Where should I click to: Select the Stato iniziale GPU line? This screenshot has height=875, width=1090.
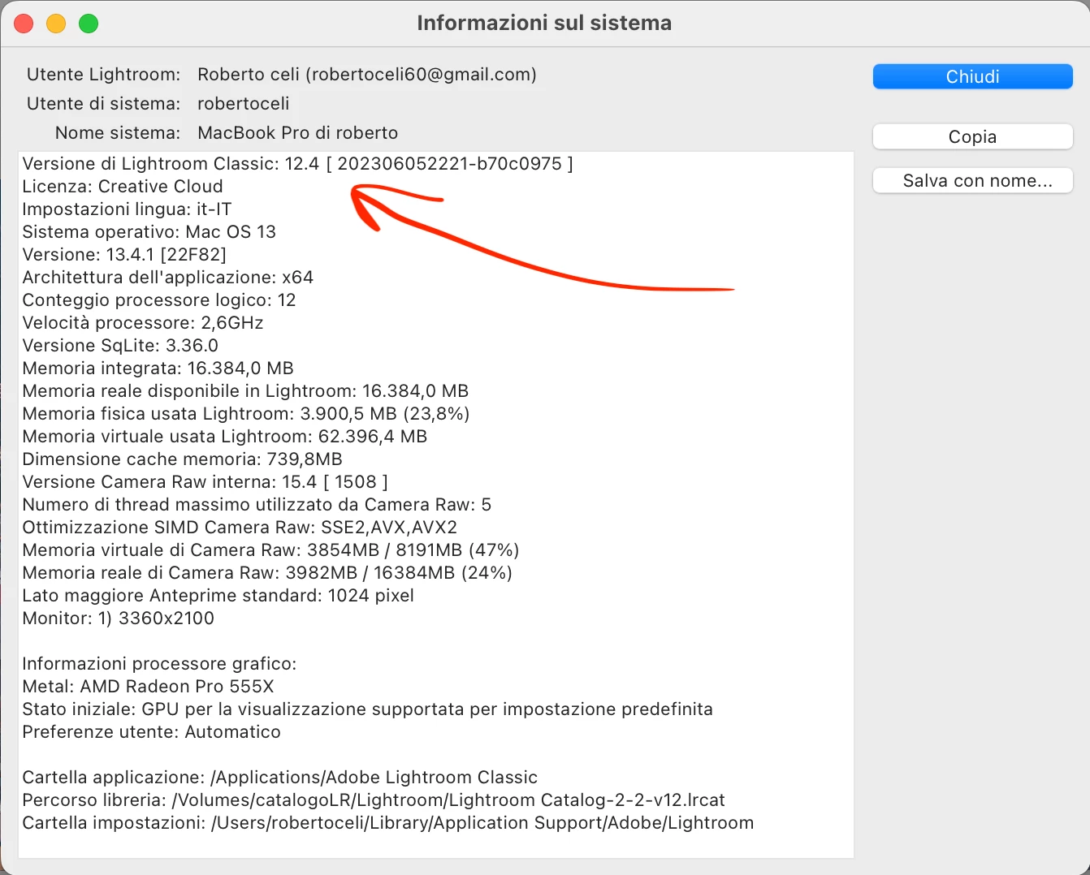click(367, 709)
